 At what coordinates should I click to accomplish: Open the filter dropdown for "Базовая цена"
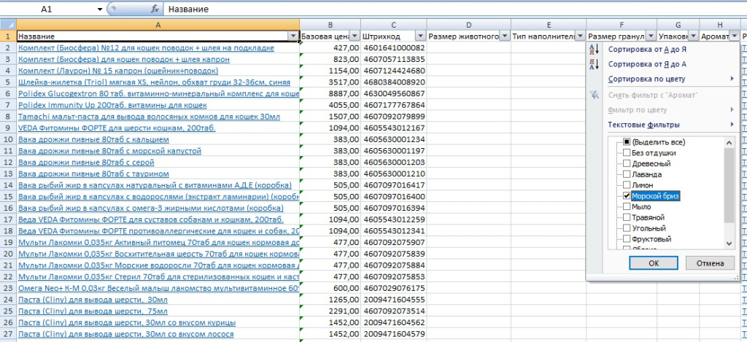click(x=355, y=36)
